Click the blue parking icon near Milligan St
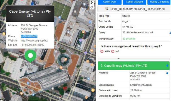This screenshot has height=101, width=171. 88,79
